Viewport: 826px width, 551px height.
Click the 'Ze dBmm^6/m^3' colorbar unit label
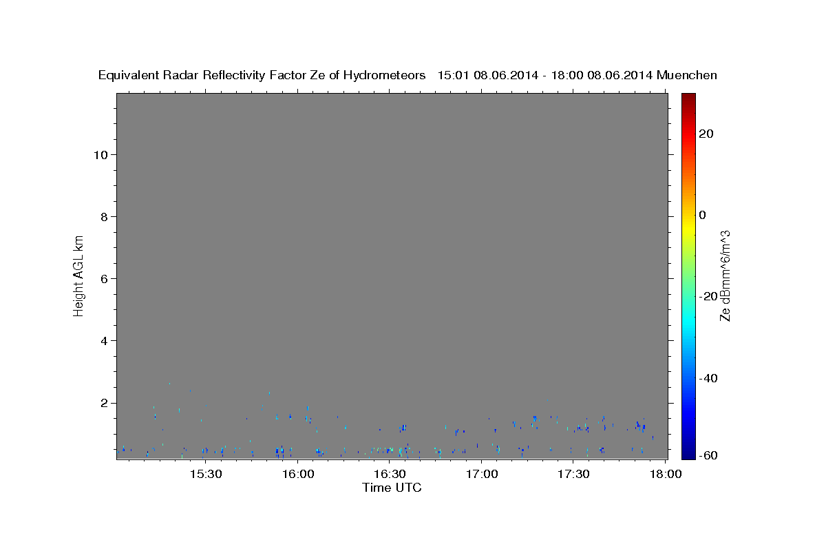(725, 275)
